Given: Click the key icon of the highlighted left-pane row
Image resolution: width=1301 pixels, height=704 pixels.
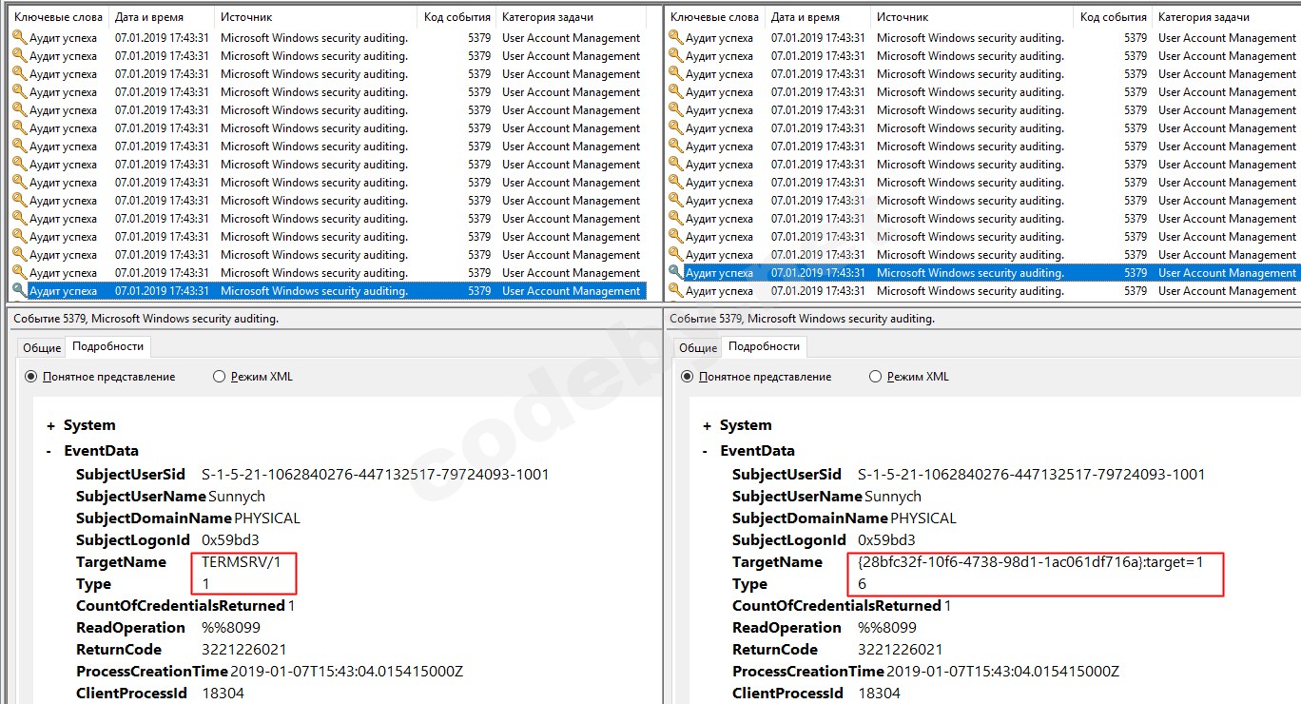Looking at the screenshot, I should pos(19,291).
